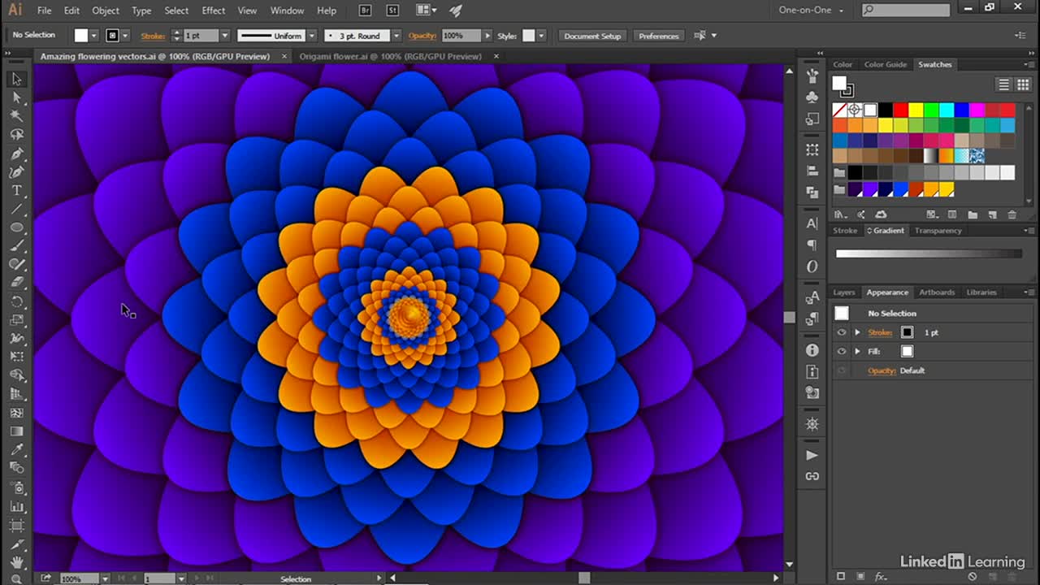Click the Stroke link in Appearance panel
Screen dimensions: 1040x585
[x=879, y=332]
